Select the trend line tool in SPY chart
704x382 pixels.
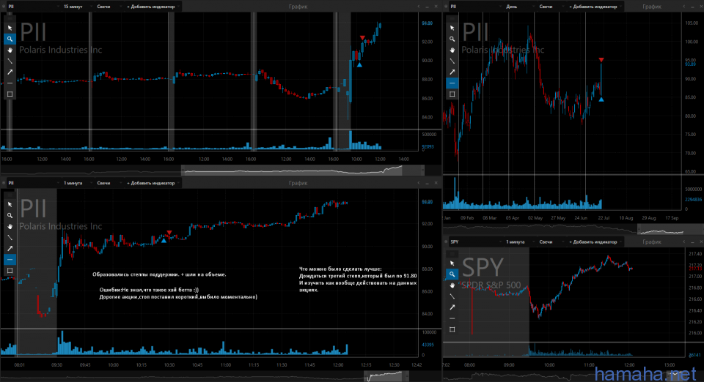452,296
